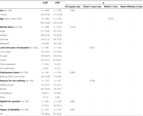
Task: Select No qualification CWP value 2 (1.2)
Action: pos(58,68)
